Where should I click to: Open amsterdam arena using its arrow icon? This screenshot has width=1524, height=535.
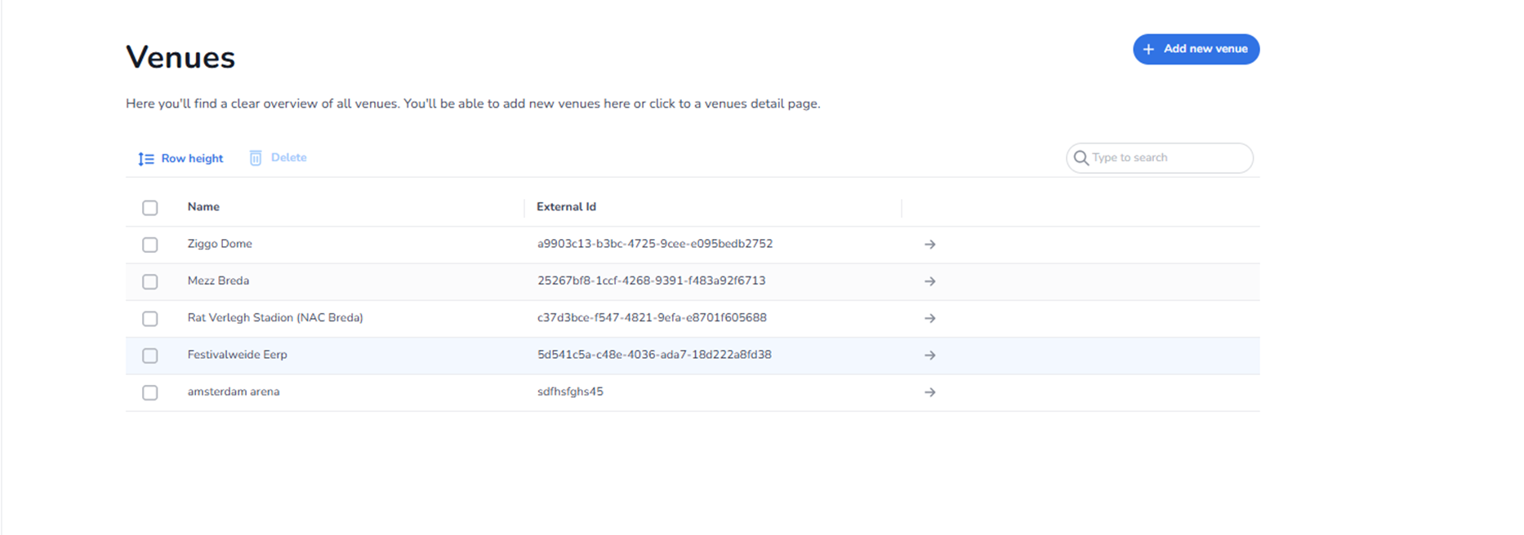[929, 392]
